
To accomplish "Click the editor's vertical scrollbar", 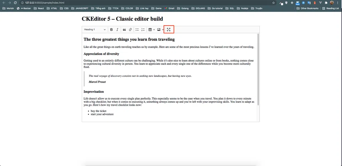I will [x=258, y=69].
